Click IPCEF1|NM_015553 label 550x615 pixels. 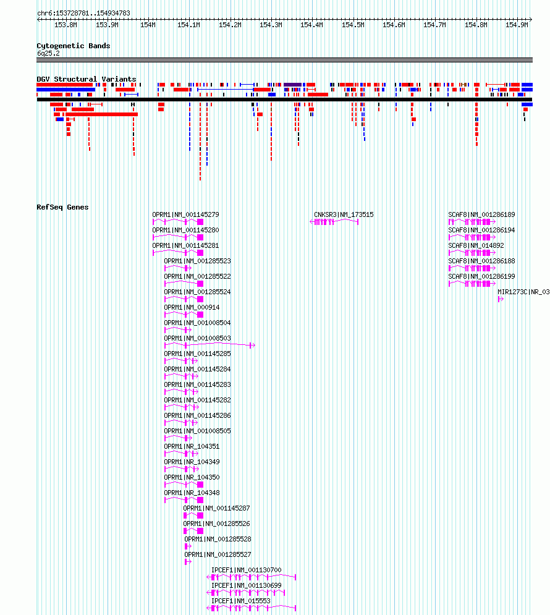(240, 601)
